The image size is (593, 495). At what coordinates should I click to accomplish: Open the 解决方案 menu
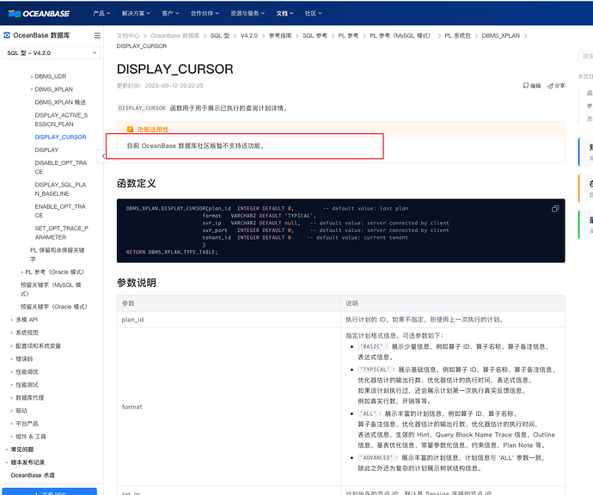click(x=136, y=13)
